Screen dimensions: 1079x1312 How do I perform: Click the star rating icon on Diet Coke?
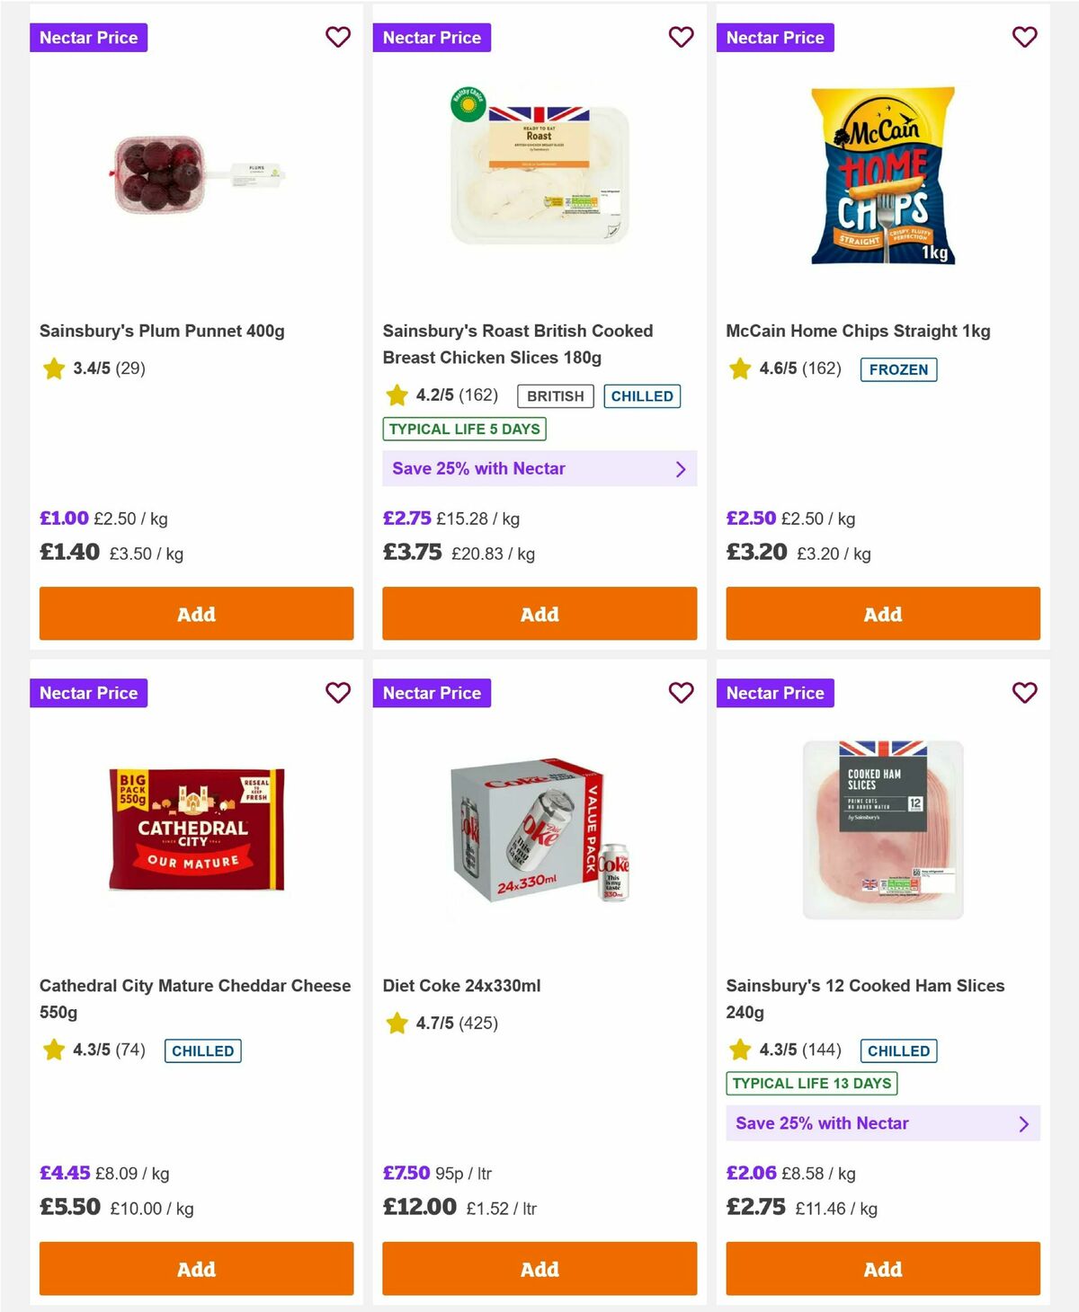pyautogui.click(x=396, y=1022)
